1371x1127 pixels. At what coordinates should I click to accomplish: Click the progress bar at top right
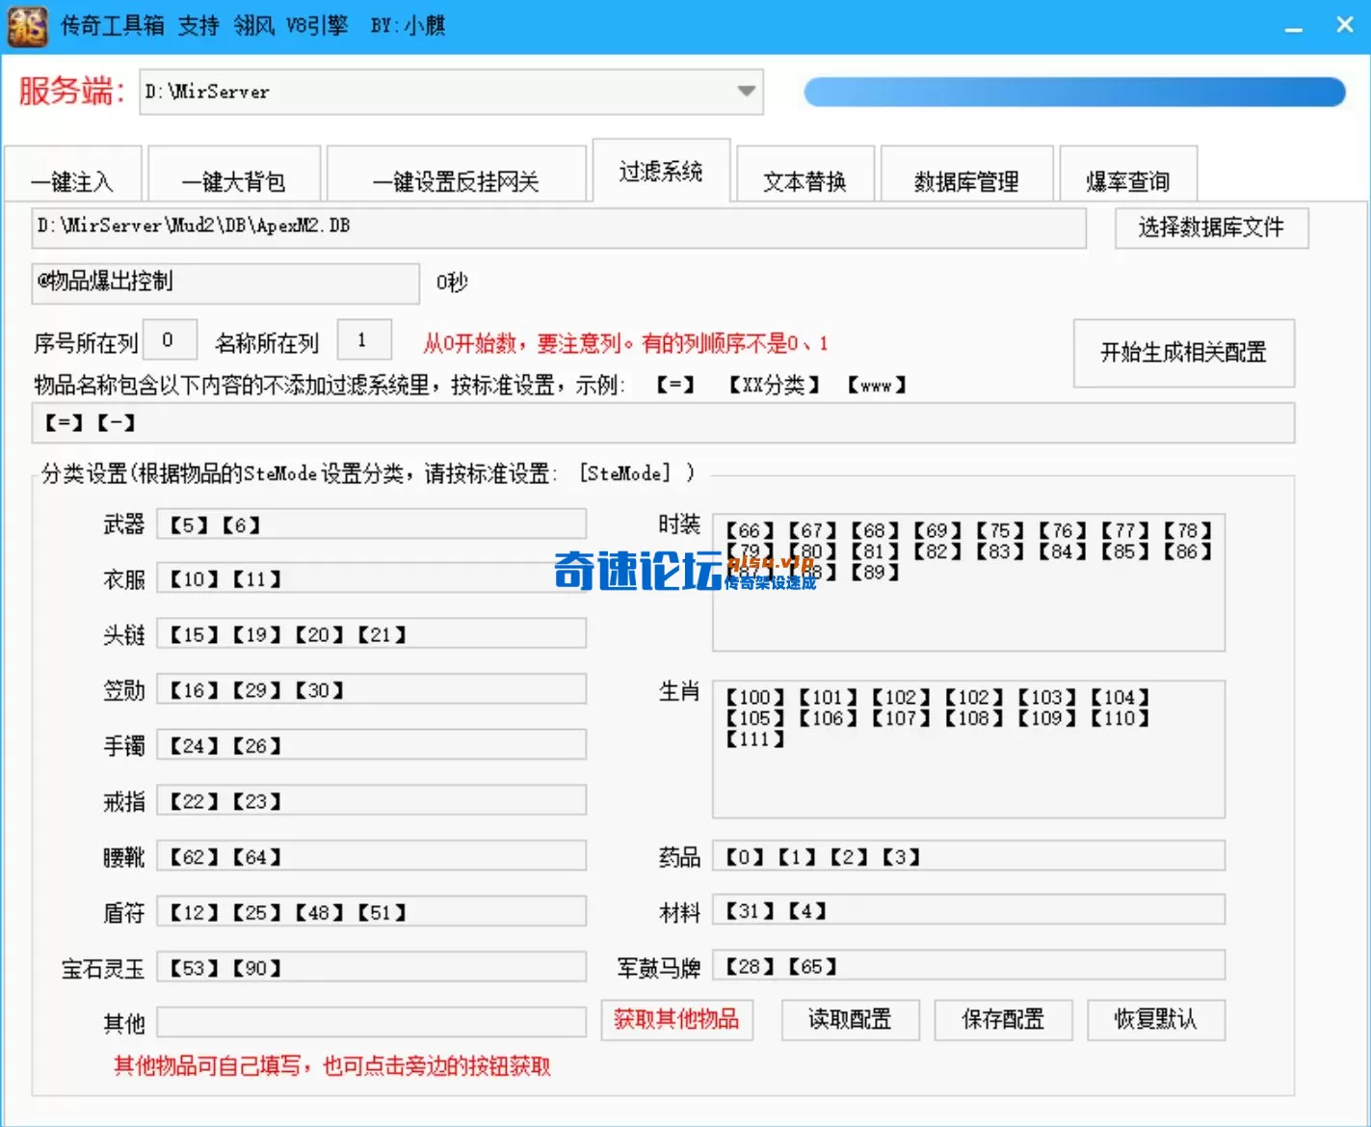click(x=1074, y=92)
